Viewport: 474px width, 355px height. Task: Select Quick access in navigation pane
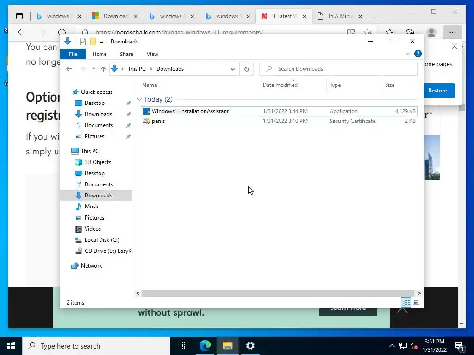pyautogui.click(x=96, y=92)
